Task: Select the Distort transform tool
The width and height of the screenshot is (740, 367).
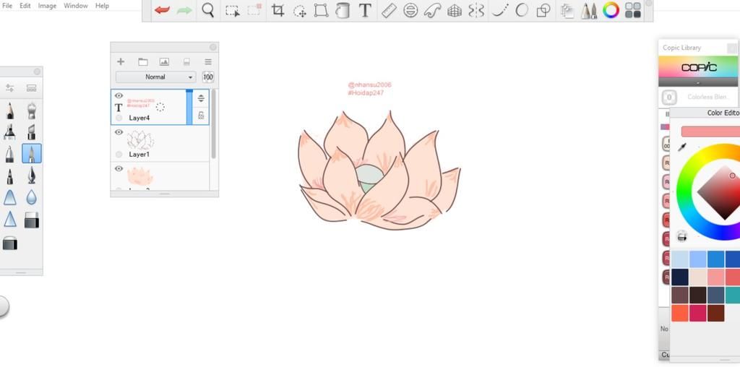Action: (x=321, y=10)
